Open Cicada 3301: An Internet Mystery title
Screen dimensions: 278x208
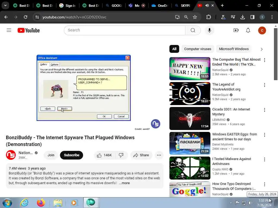tap(231, 112)
